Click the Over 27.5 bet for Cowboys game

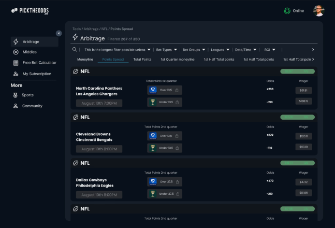point(165,182)
